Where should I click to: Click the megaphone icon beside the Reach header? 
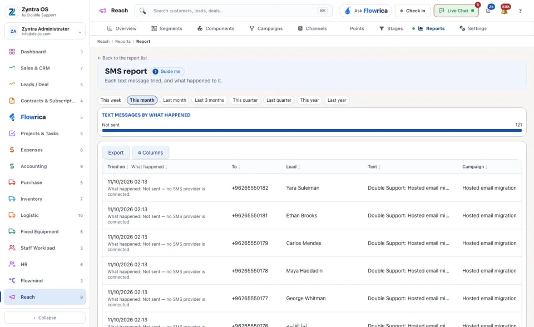[x=102, y=11]
